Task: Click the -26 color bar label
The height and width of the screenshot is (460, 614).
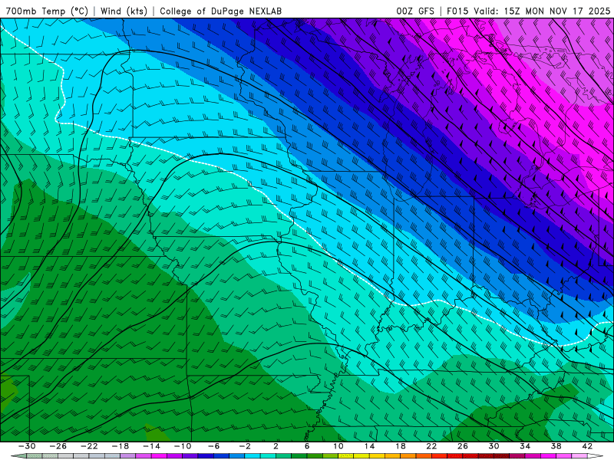Action: [x=58, y=446]
